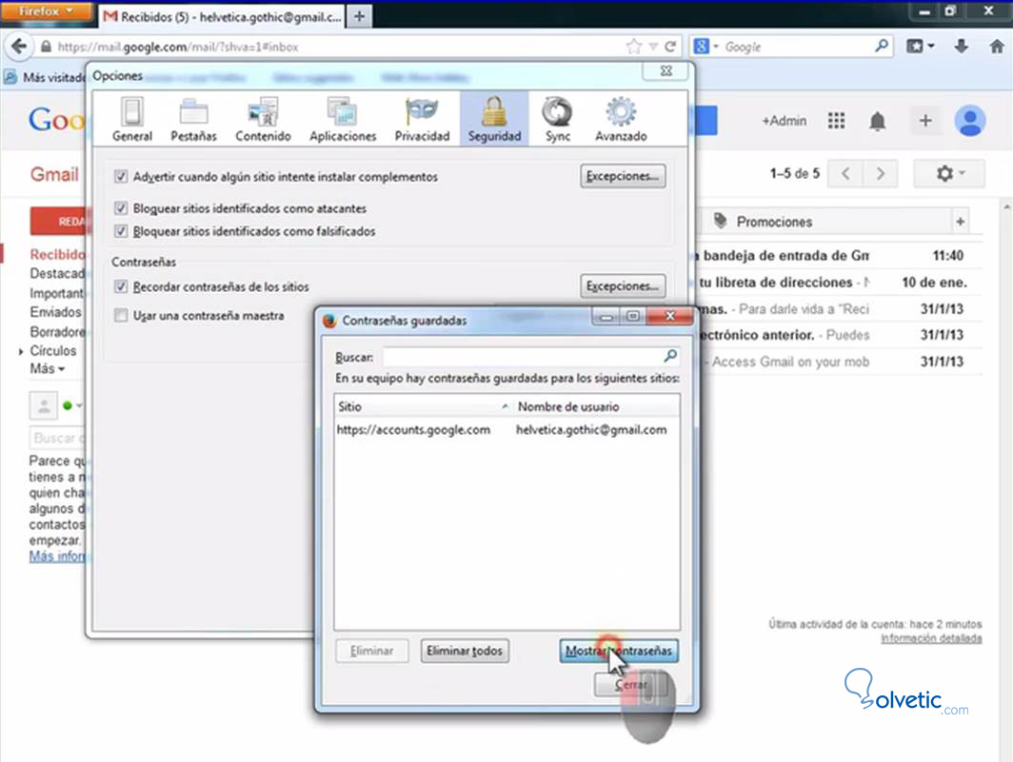Go to next page of Gmail messages
This screenshot has width=1013, height=762.
click(880, 174)
